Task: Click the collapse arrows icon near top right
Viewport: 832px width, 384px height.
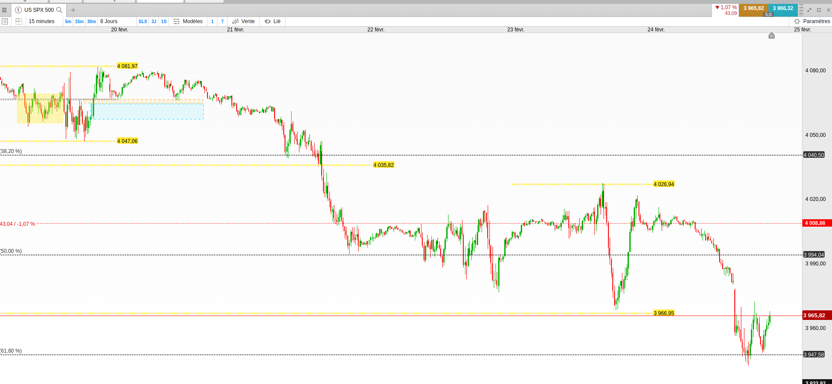Action: [809, 10]
